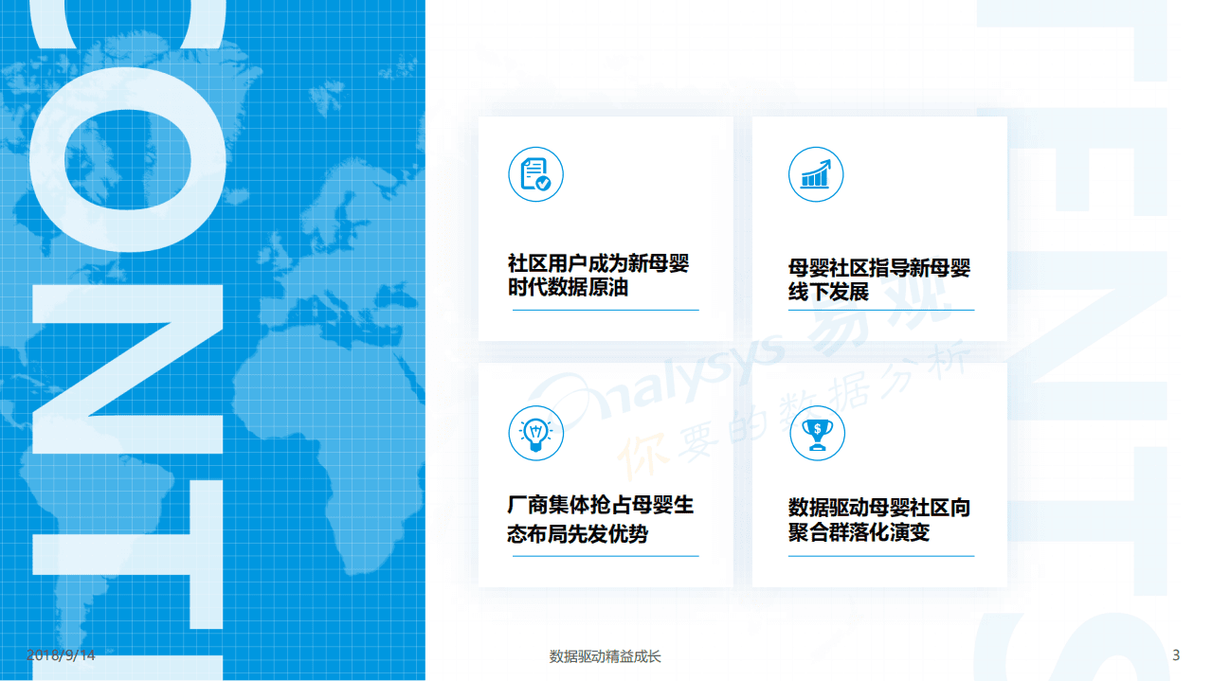Click the underline below 时代数据原油 text

(604, 310)
